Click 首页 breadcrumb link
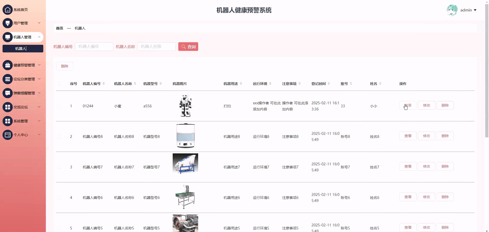The height and width of the screenshot is (232, 489). coord(60,28)
